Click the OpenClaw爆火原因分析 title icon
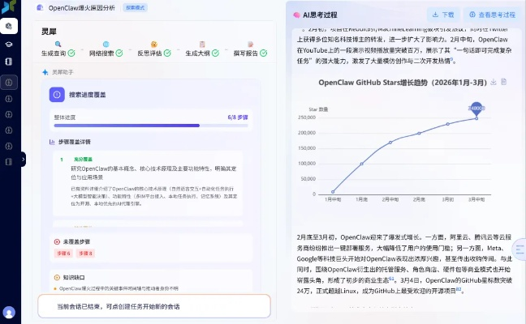 (40, 7)
